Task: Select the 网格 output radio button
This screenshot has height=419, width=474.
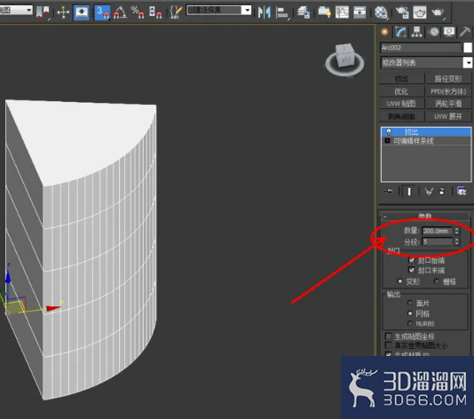Action: pyautogui.click(x=410, y=313)
